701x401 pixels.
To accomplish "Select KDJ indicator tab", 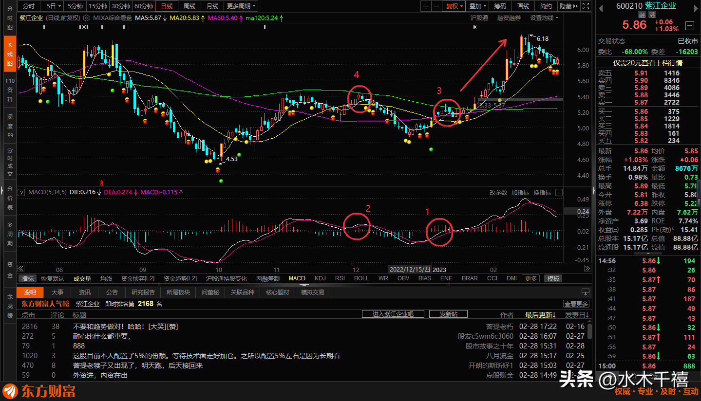I will pos(320,278).
